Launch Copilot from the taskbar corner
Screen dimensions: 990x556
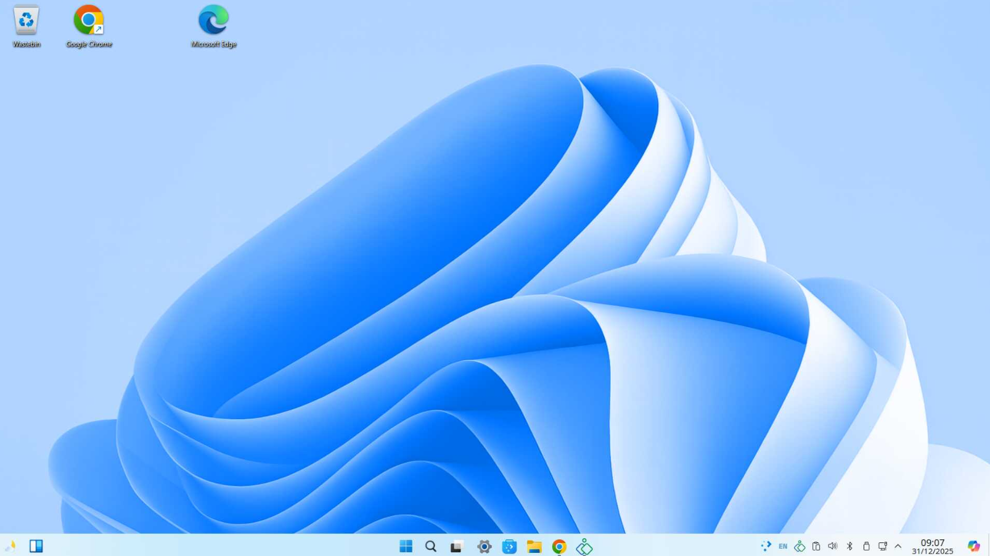point(973,546)
